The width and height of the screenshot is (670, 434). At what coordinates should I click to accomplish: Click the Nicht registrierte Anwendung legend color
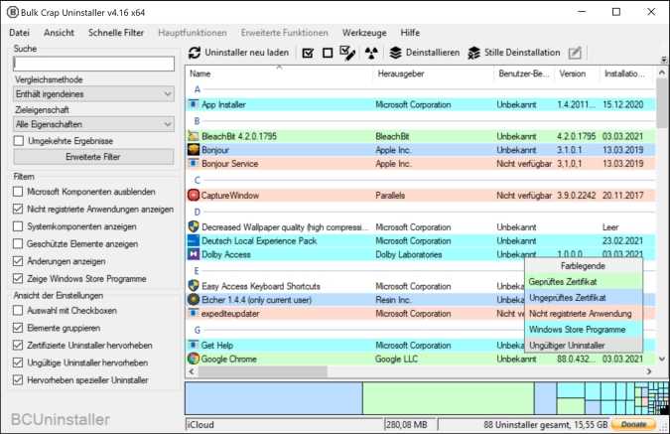pos(584,314)
